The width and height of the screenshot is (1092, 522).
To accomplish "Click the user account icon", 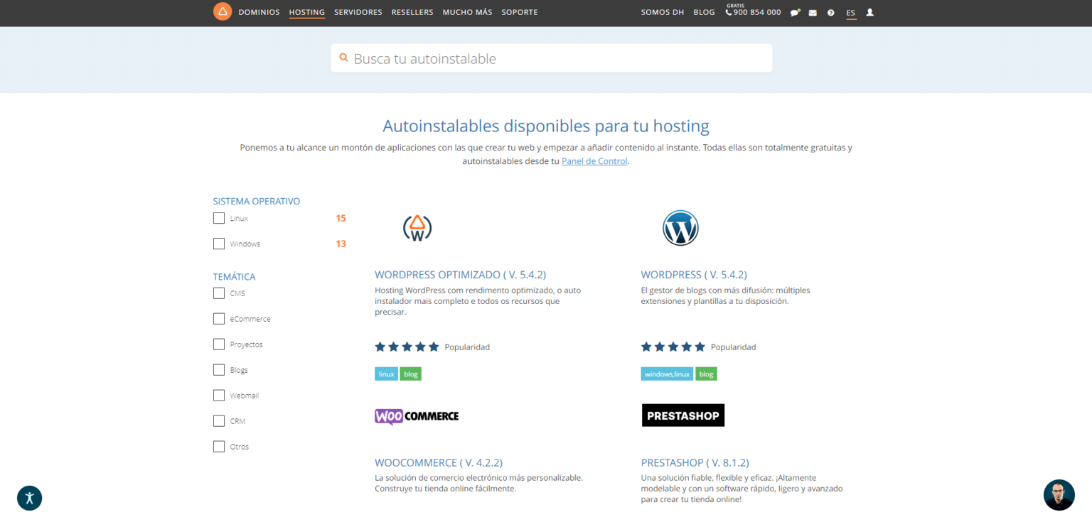I will tap(869, 12).
